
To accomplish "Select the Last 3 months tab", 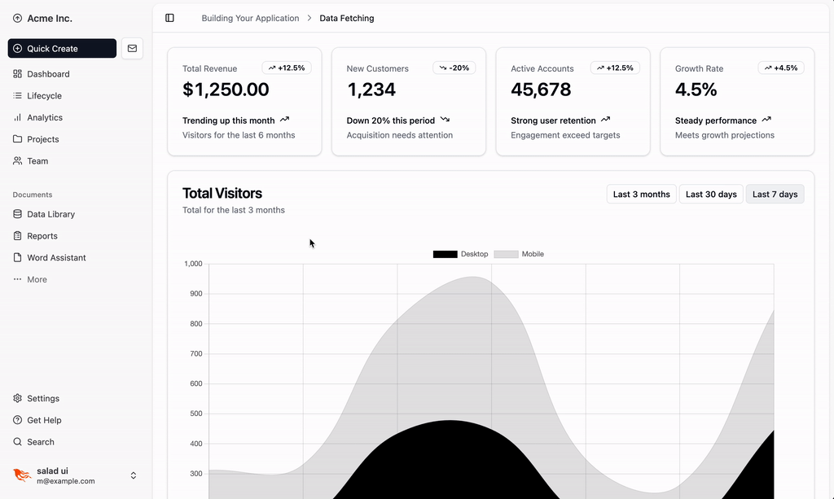I will (641, 194).
